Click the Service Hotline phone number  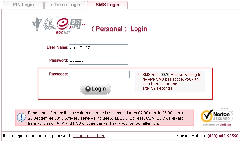[223, 136]
